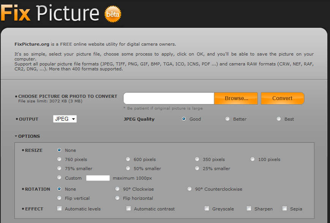This screenshot has width=330, height=223.
Task: Click the FixPicture.org bold text
Action: pyautogui.click(x=32, y=44)
